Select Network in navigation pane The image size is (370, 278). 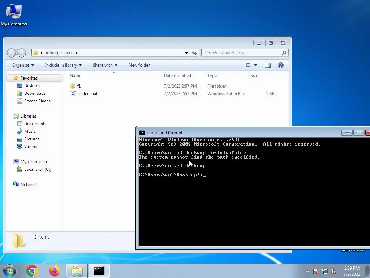tap(29, 184)
